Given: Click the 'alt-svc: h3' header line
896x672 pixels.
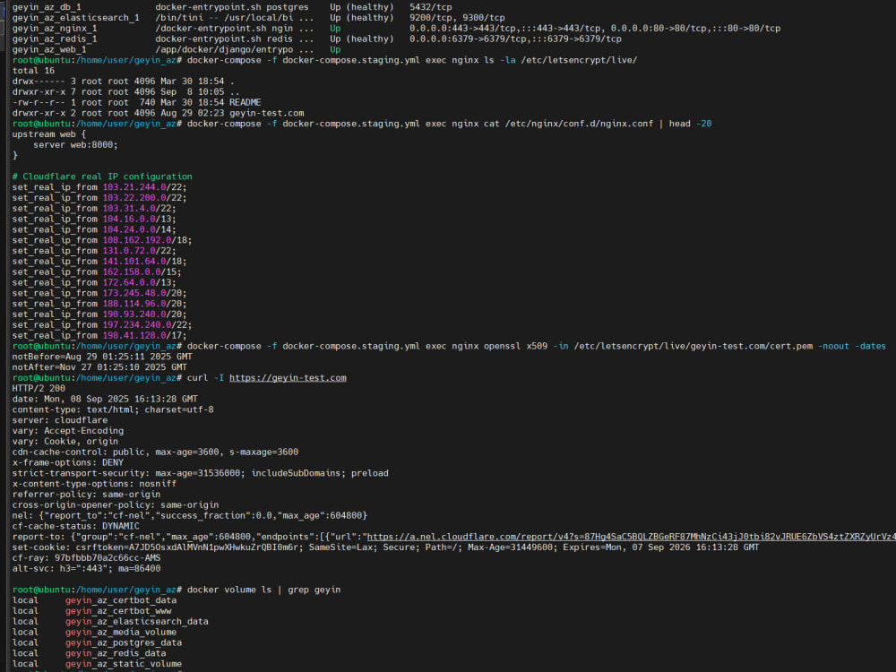Looking at the screenshot, I should pyautogui.click(x=86, y=569).
